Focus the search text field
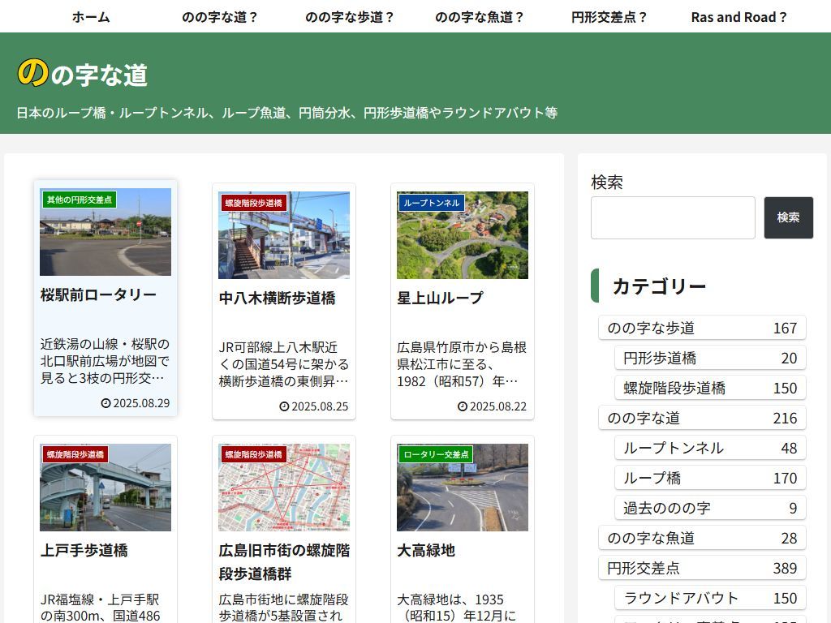 click(x=673, y=217)
